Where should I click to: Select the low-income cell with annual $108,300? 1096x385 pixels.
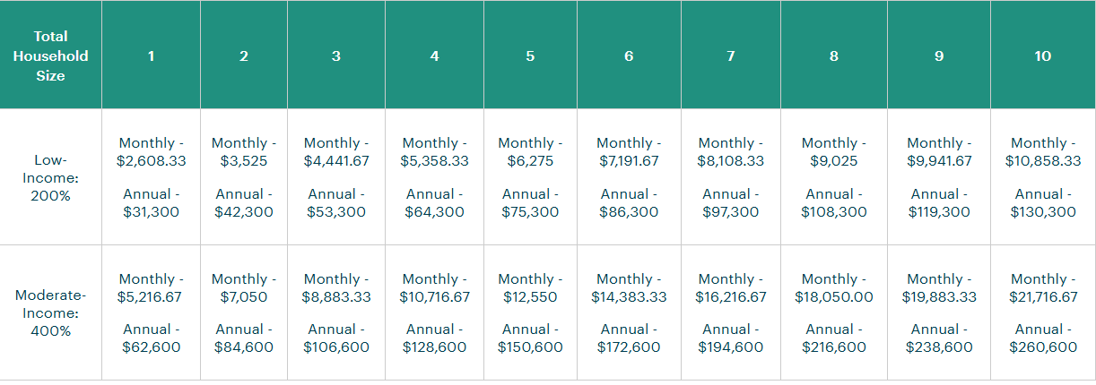coord(834,177)
